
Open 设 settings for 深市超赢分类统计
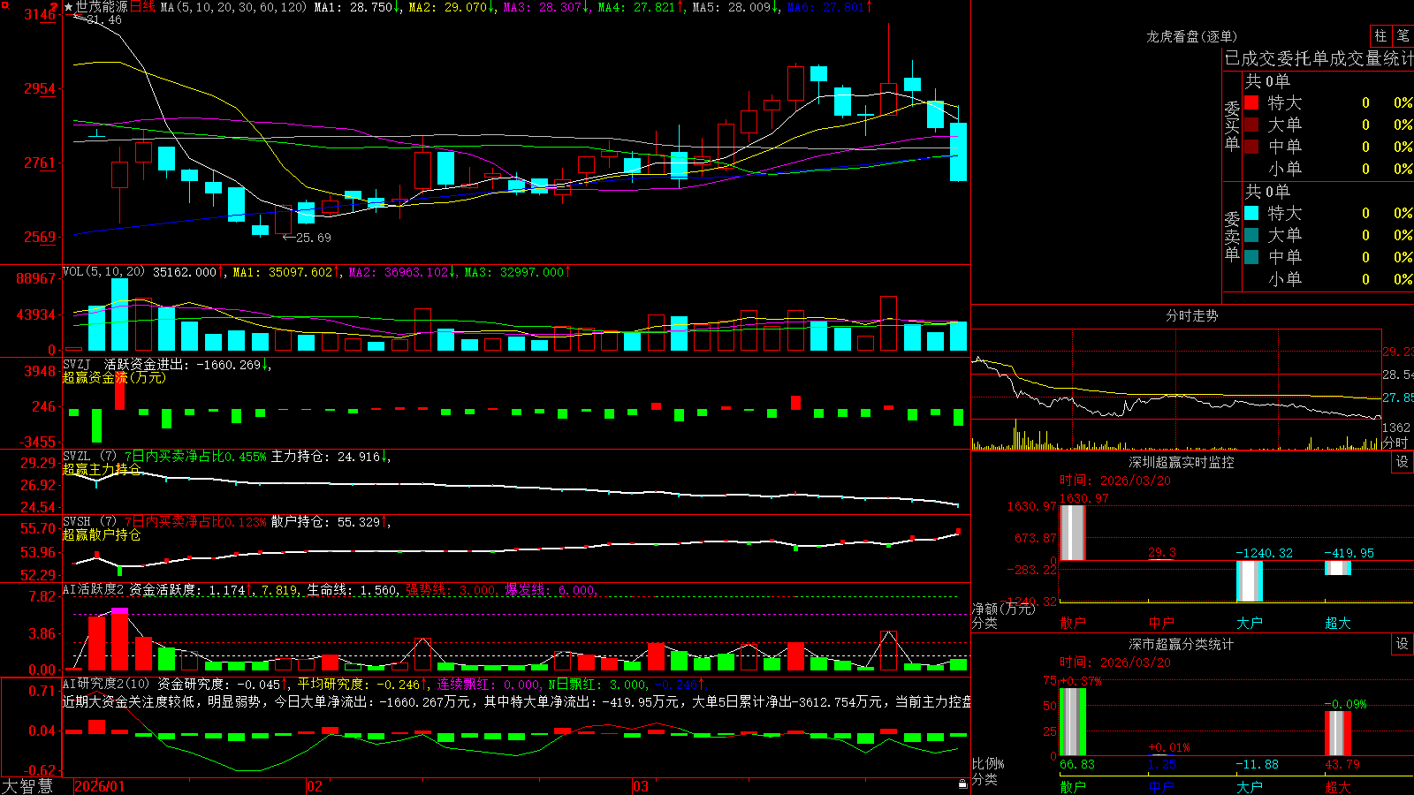tap(1403, 644)
